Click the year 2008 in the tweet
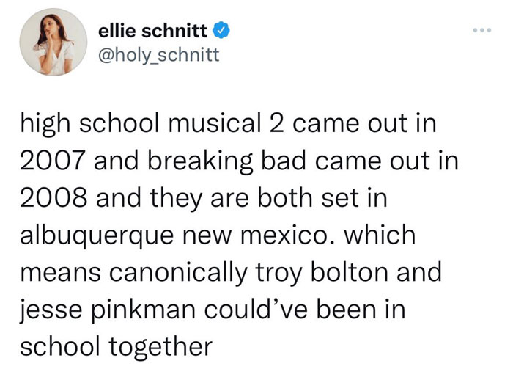 [54, 198]
